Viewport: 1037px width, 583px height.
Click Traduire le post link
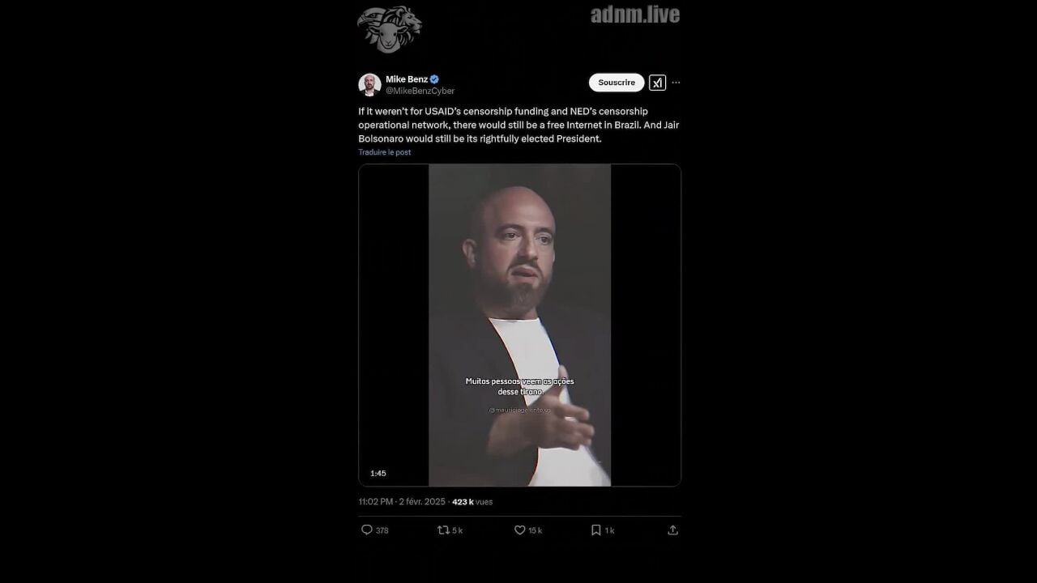point(385,152)
